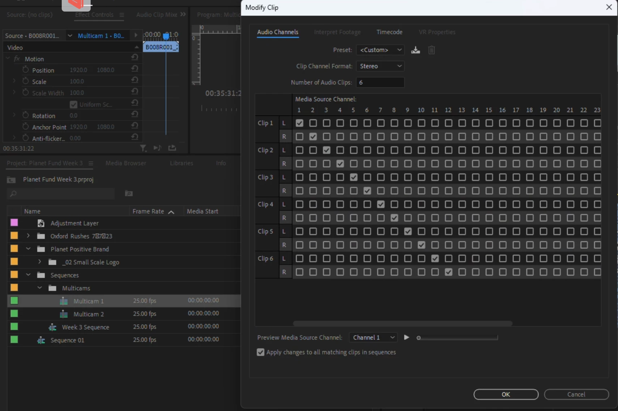Viewport: 618px width, 411px height.
Task: Expand the _02 Small Scale Logo bin
Action: tap(40, 262)
